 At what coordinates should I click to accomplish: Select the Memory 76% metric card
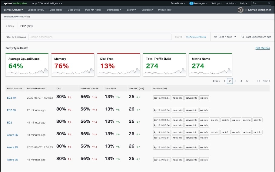(x=73, y=65)
